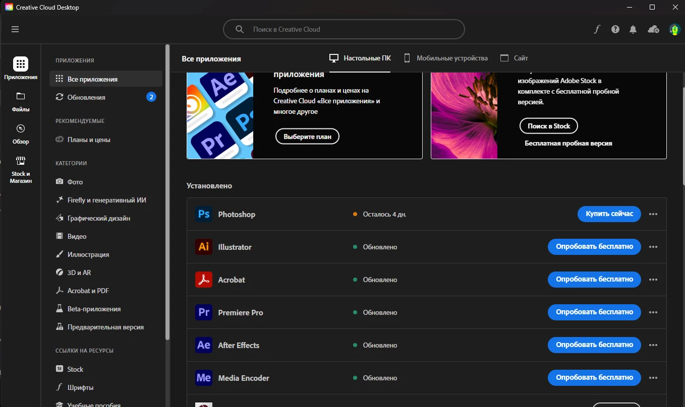Viewport: 685px width, 407px height.
Task: Click the Illustrator app icon
Action: point(204,247)
